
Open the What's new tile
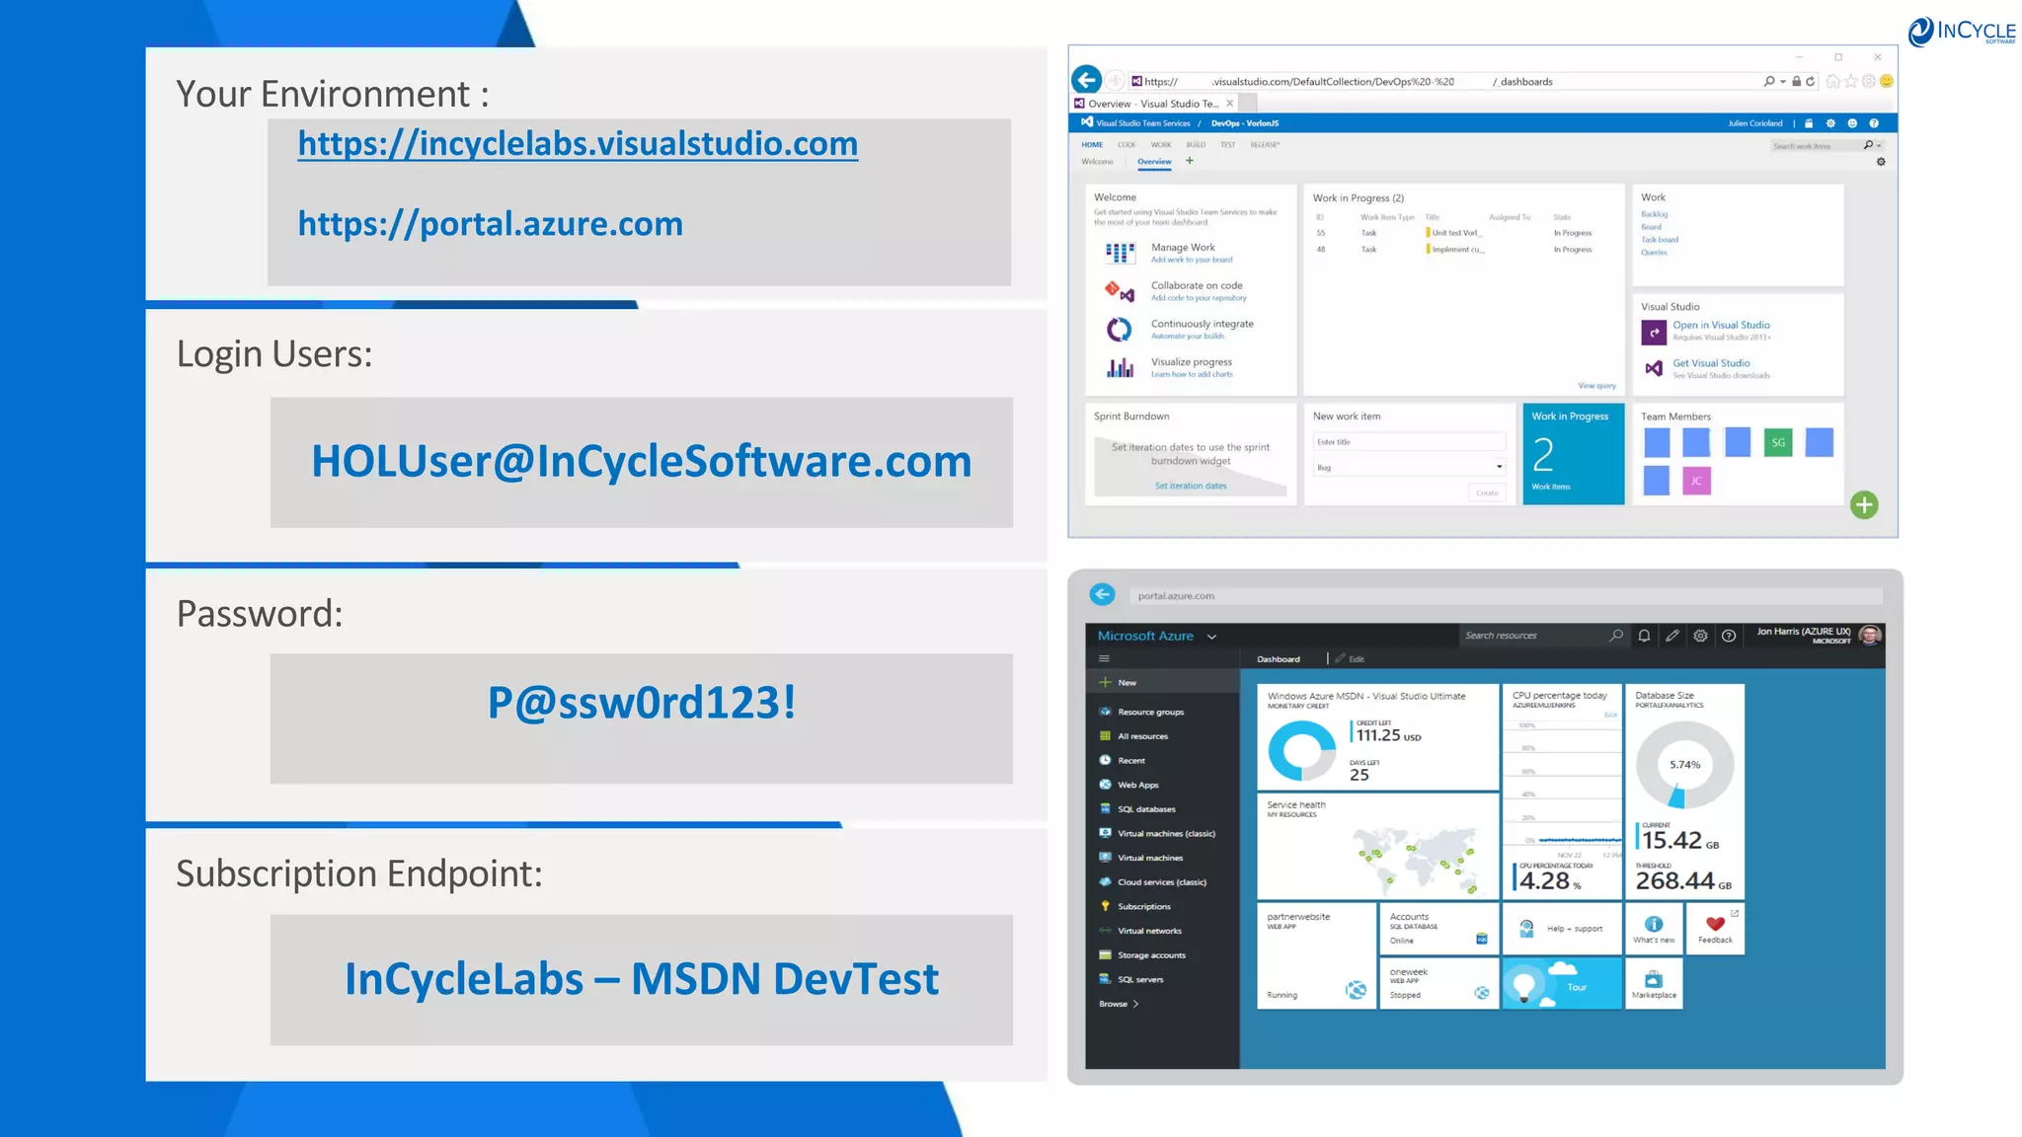(x=1654, y=929)
